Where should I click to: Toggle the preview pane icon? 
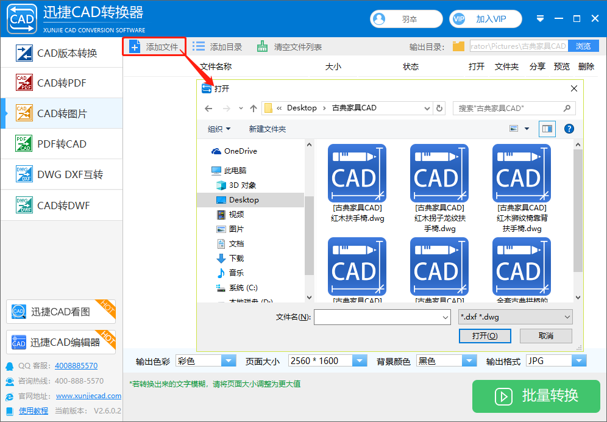click(547, 129)
